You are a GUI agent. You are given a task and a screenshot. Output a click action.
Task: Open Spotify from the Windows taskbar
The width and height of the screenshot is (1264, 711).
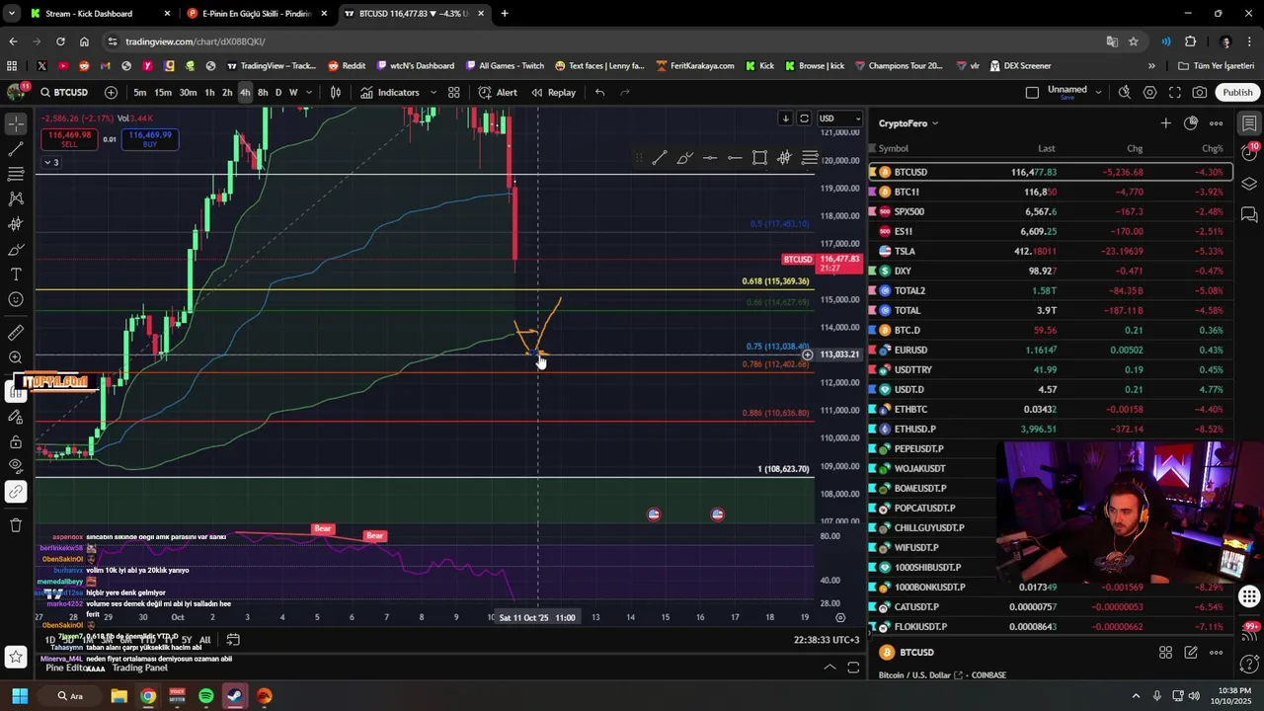point(205,696)
